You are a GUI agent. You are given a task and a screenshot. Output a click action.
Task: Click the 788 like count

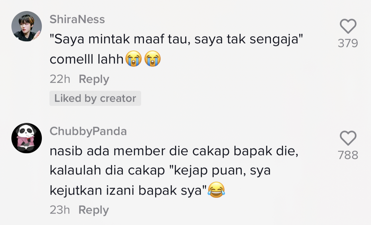tap(348, 155)
